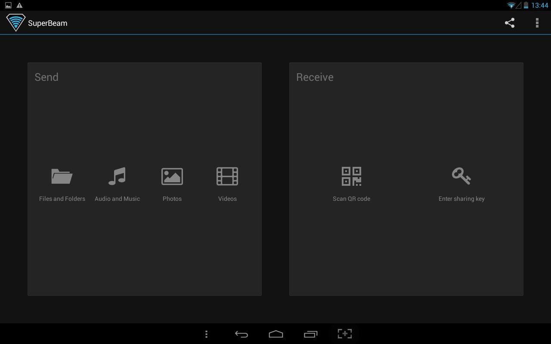Choose the Videos film strip icon
Image resolution: width=551 pixels, height=344 pixels.
(x=227, y=176)
